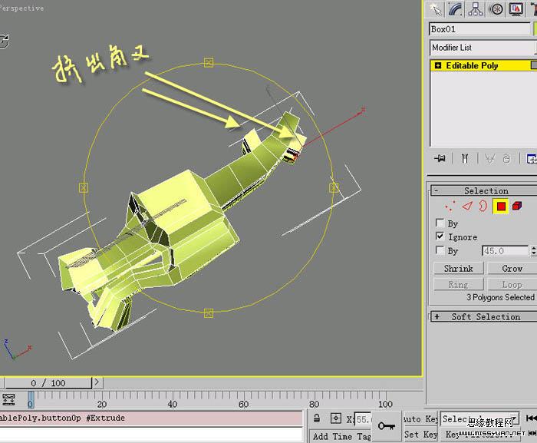Click the large Set Keys key icon
The width and height of the screenshot is (537, 443).
387,426
